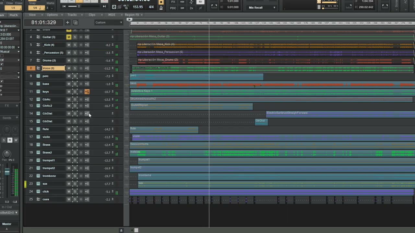
Task: Mute the violin track
Action: tap(69, 137)
